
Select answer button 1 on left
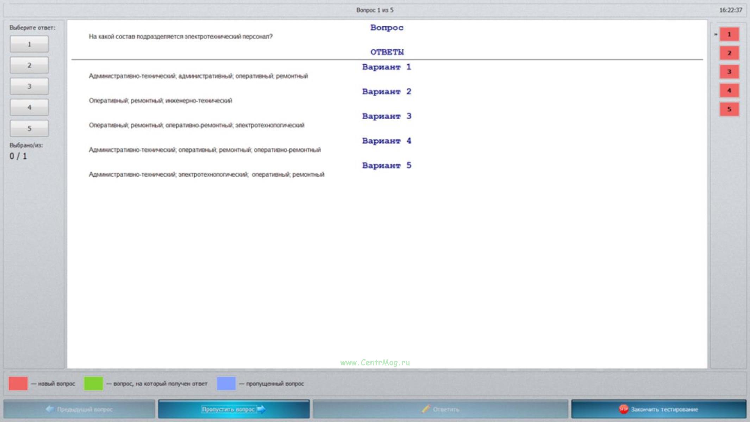pos(29,44)
